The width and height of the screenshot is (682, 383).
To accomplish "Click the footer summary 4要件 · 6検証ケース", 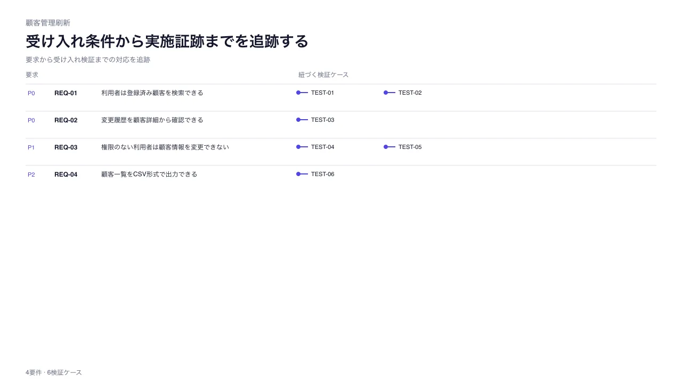I will click(x=54, y=372).
